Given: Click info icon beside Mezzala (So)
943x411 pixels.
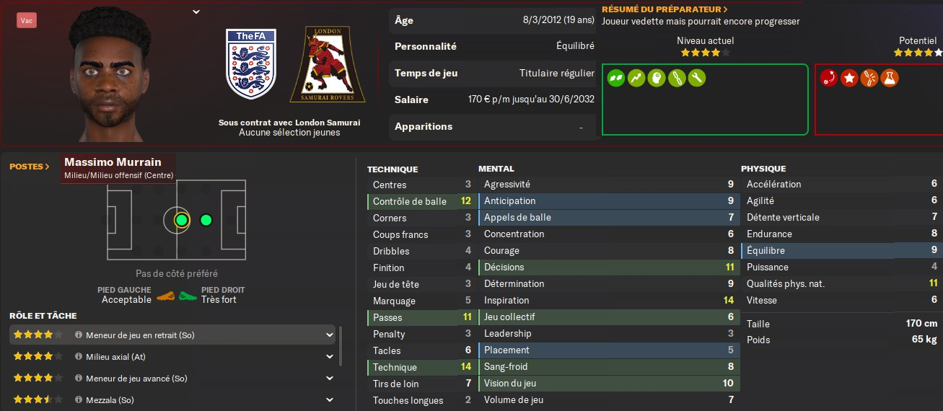Looking at the screenshot, I should tap(79, 400).
